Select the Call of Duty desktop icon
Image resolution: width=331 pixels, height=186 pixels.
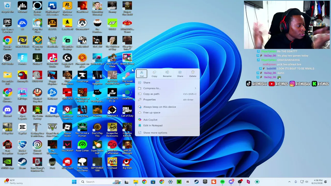point(127,111)
